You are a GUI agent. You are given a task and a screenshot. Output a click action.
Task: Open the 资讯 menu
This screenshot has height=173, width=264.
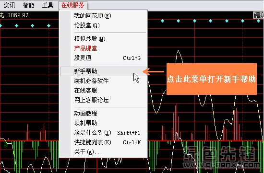click(x=9, y=5)
